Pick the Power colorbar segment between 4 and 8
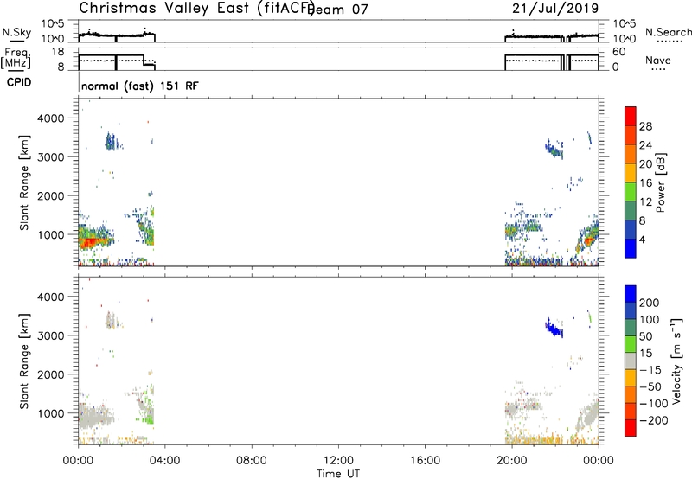Viewport: 692px width, 479px height. (x=631, y=230)
